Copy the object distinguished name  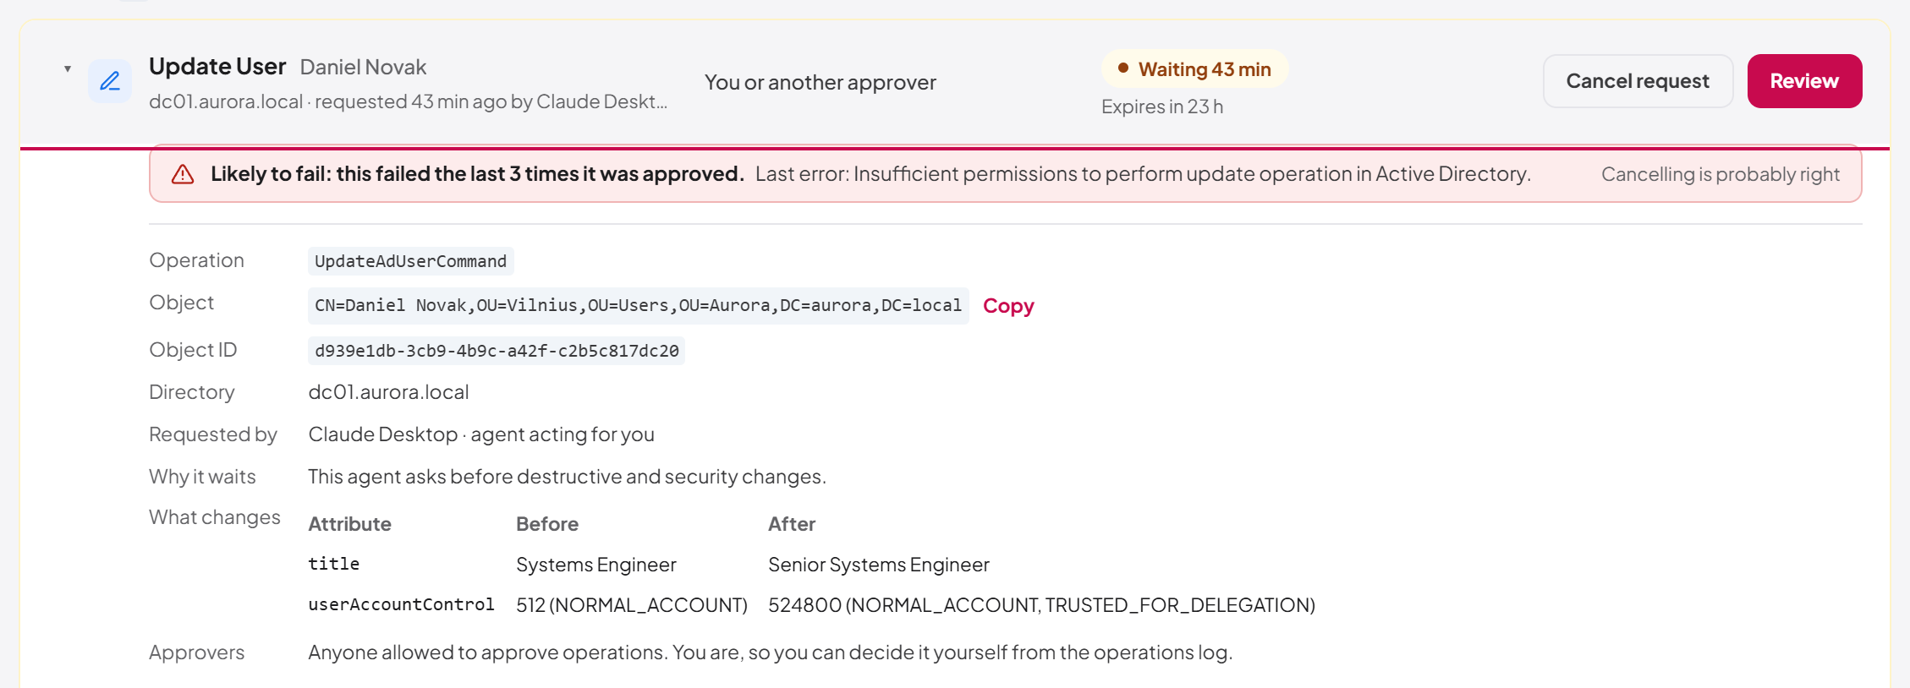(x=1008, y=306)
